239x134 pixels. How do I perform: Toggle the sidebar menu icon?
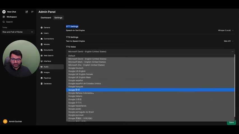point(32,12)
